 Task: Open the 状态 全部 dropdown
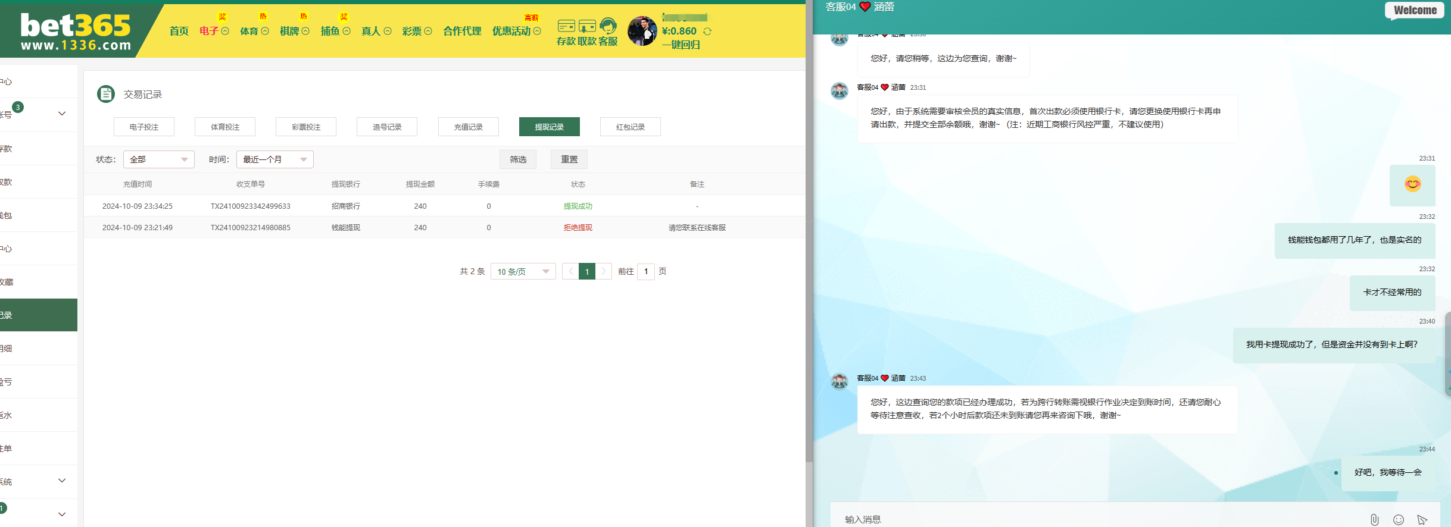[158, 159]
